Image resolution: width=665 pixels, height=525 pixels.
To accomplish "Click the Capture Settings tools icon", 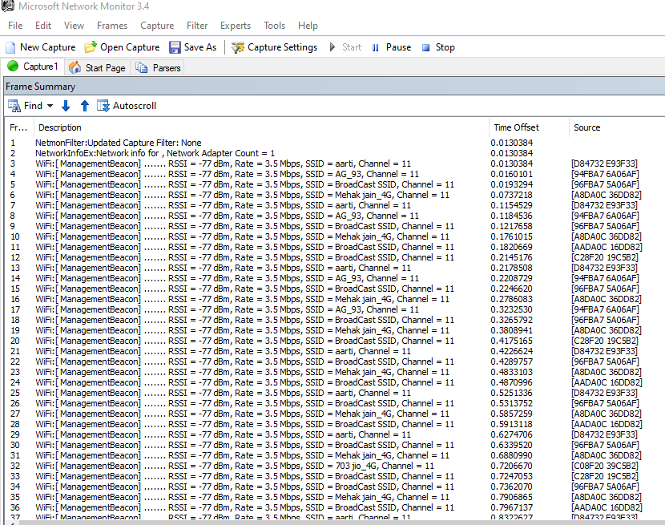I will [237, 47].
